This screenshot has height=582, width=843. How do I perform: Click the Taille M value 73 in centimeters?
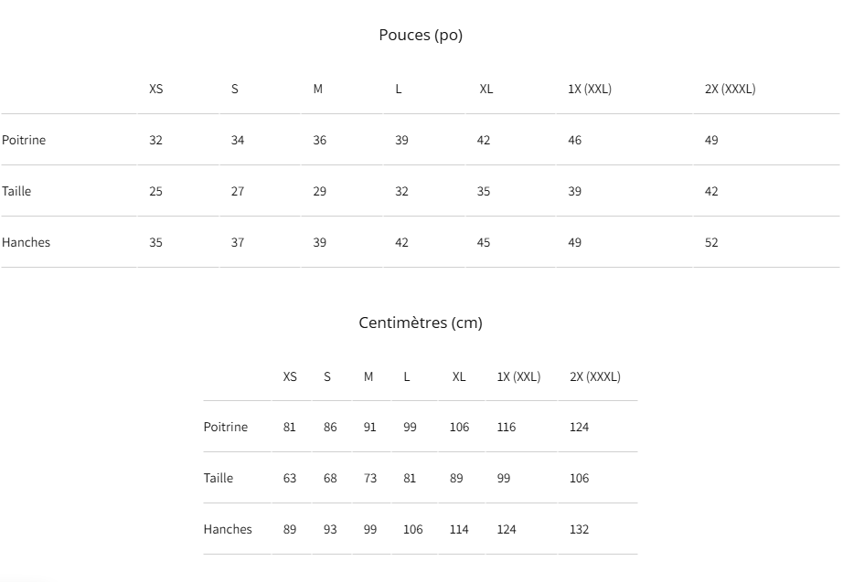click(x=370, y=479)
